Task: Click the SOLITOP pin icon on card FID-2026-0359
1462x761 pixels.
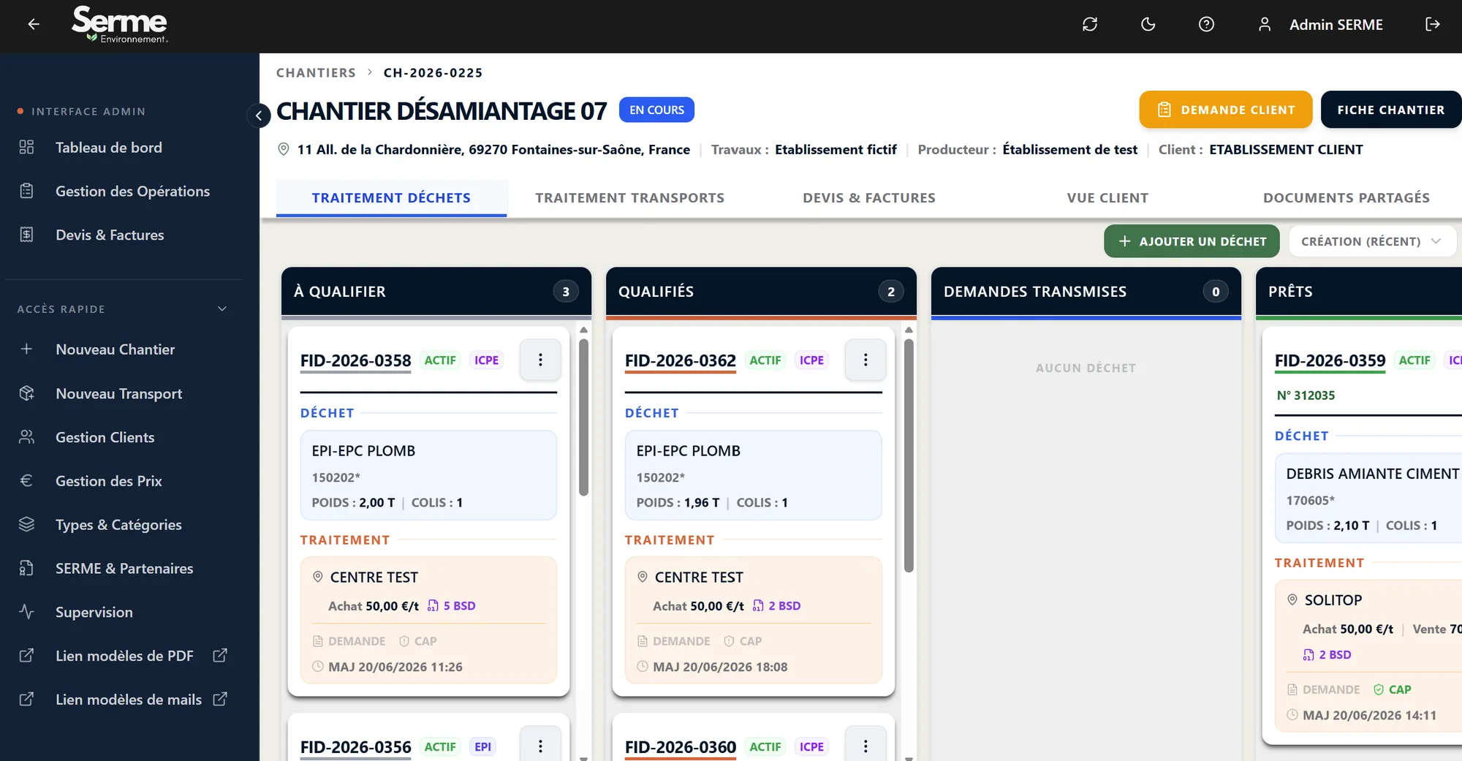Action: point(1292,599)
